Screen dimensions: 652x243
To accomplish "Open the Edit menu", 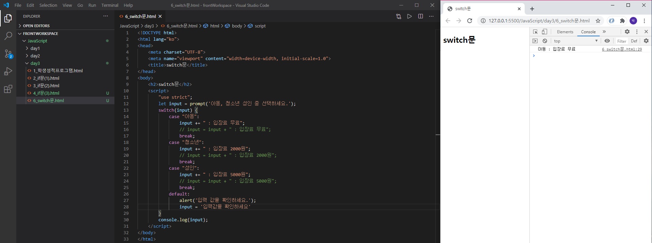I will [x=30, y=5].
